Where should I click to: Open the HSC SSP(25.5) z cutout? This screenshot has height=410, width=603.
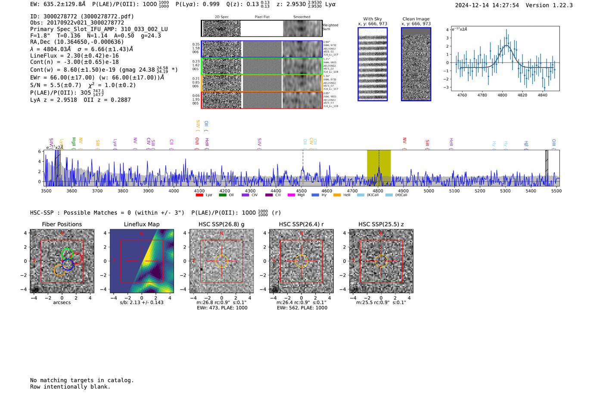(381, 261)
